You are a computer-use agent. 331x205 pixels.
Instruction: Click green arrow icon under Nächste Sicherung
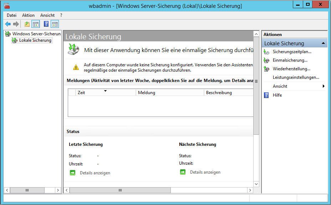coord(183,172)
